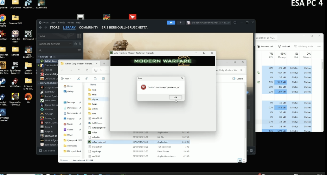Viewport: 327px width, 175px height.
Task: Select the players folder in Explorer
Action: coord(93,99)
